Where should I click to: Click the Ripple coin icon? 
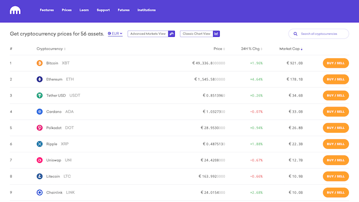tap(40, 144)
